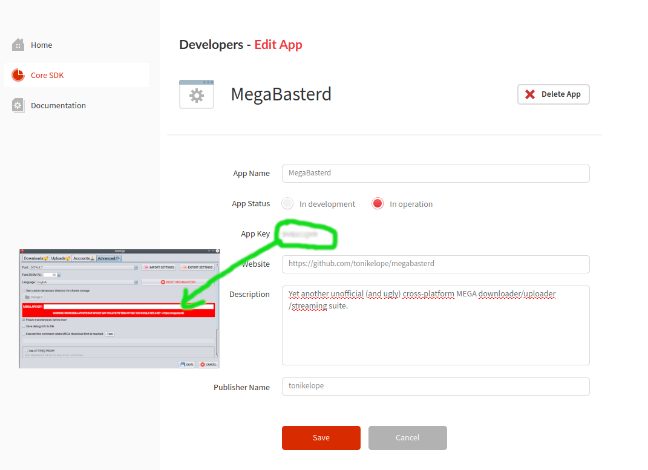The image size is (648, 470).
Task: Switch to Uploads tab in Settings window
Action: coord(61,258)
